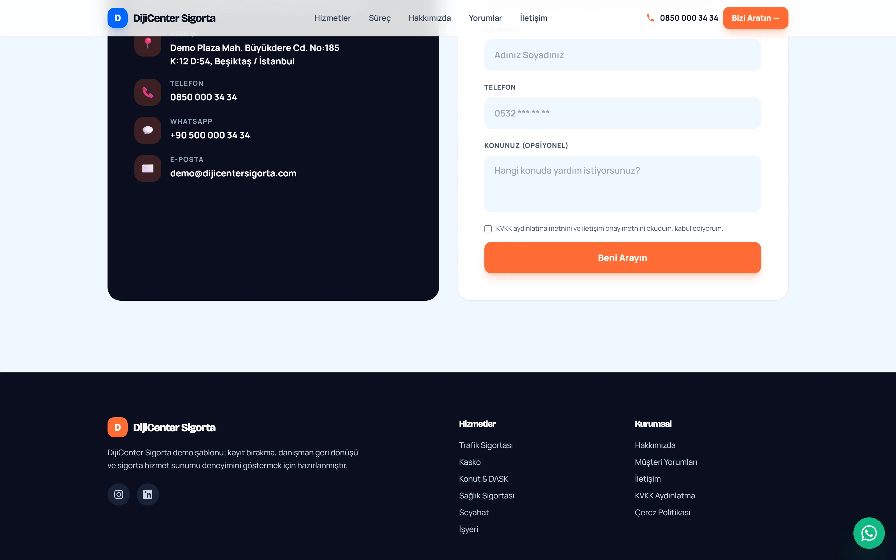Click the E-POSTA label in contact card

coord(186,160)
